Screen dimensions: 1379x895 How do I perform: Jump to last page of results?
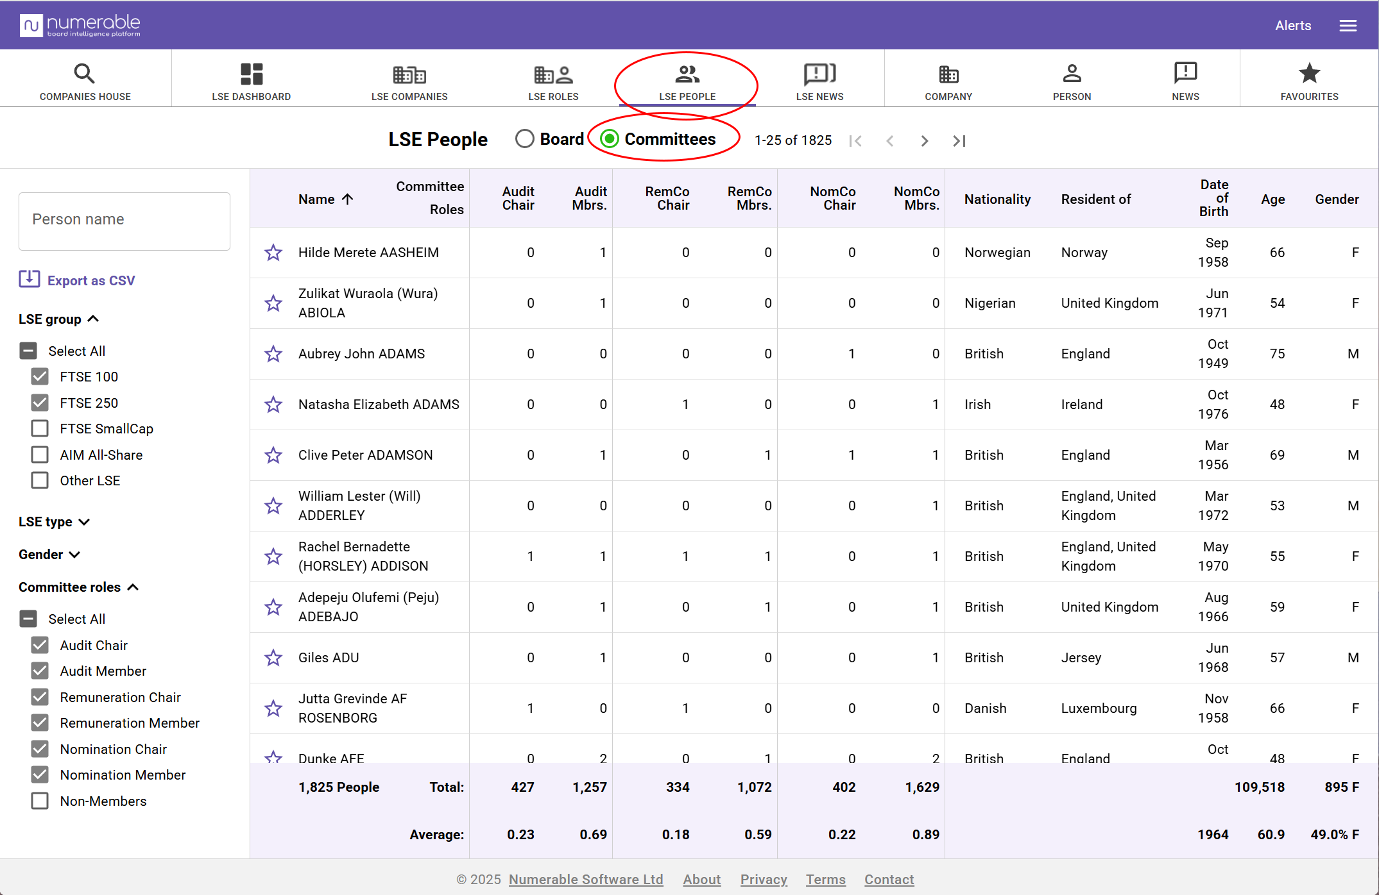click(959, 140)
